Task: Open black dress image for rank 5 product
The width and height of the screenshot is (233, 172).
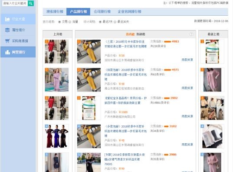Action: (x=89, y=162)
